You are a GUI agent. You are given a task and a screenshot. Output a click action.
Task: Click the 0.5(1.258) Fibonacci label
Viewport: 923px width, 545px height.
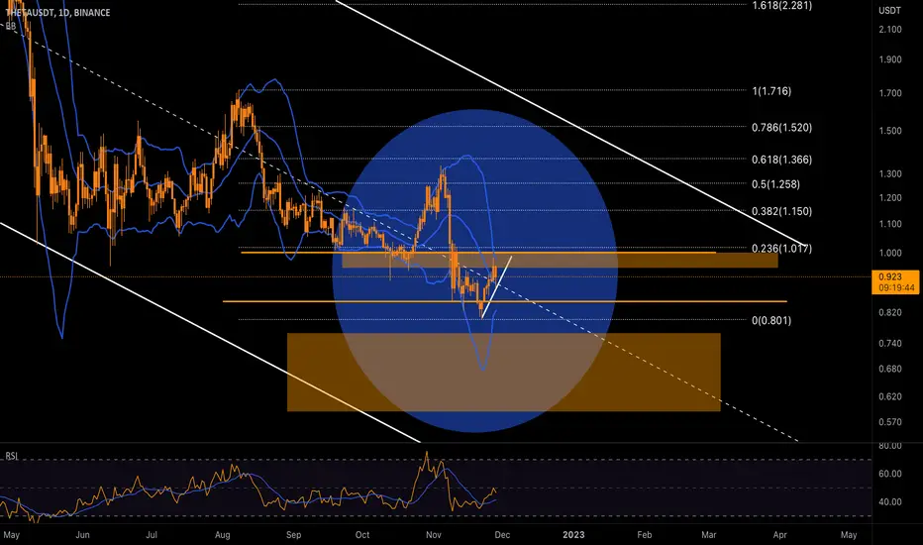[775, 184]
